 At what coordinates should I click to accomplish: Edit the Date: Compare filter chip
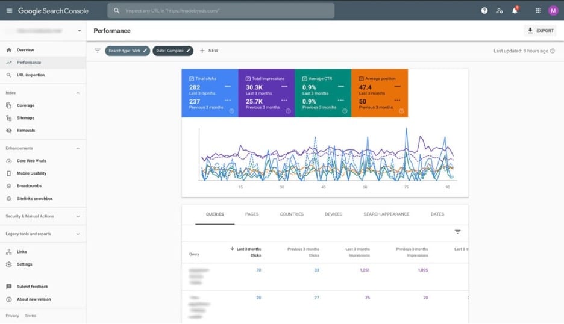(173, 51)
